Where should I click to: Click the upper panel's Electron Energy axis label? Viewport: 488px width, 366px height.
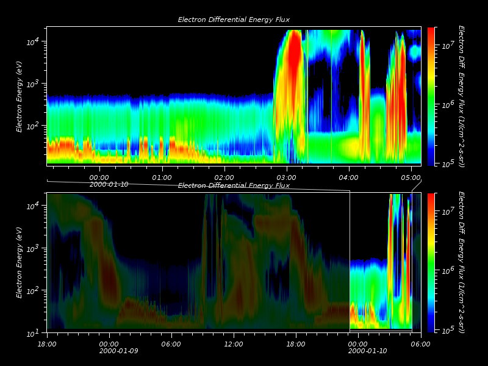[x=20, y=96]
